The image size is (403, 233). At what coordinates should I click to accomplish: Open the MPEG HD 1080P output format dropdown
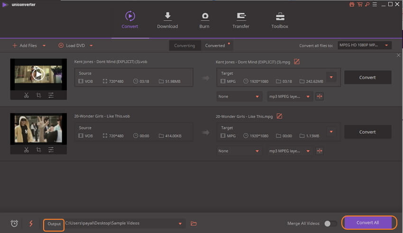364,45
